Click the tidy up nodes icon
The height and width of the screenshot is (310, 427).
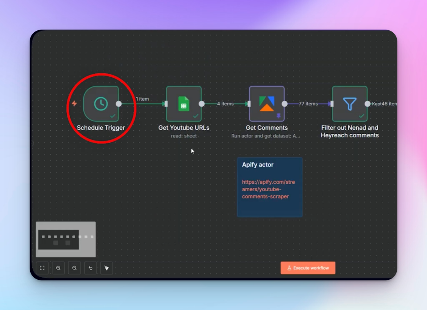(106, 268)
